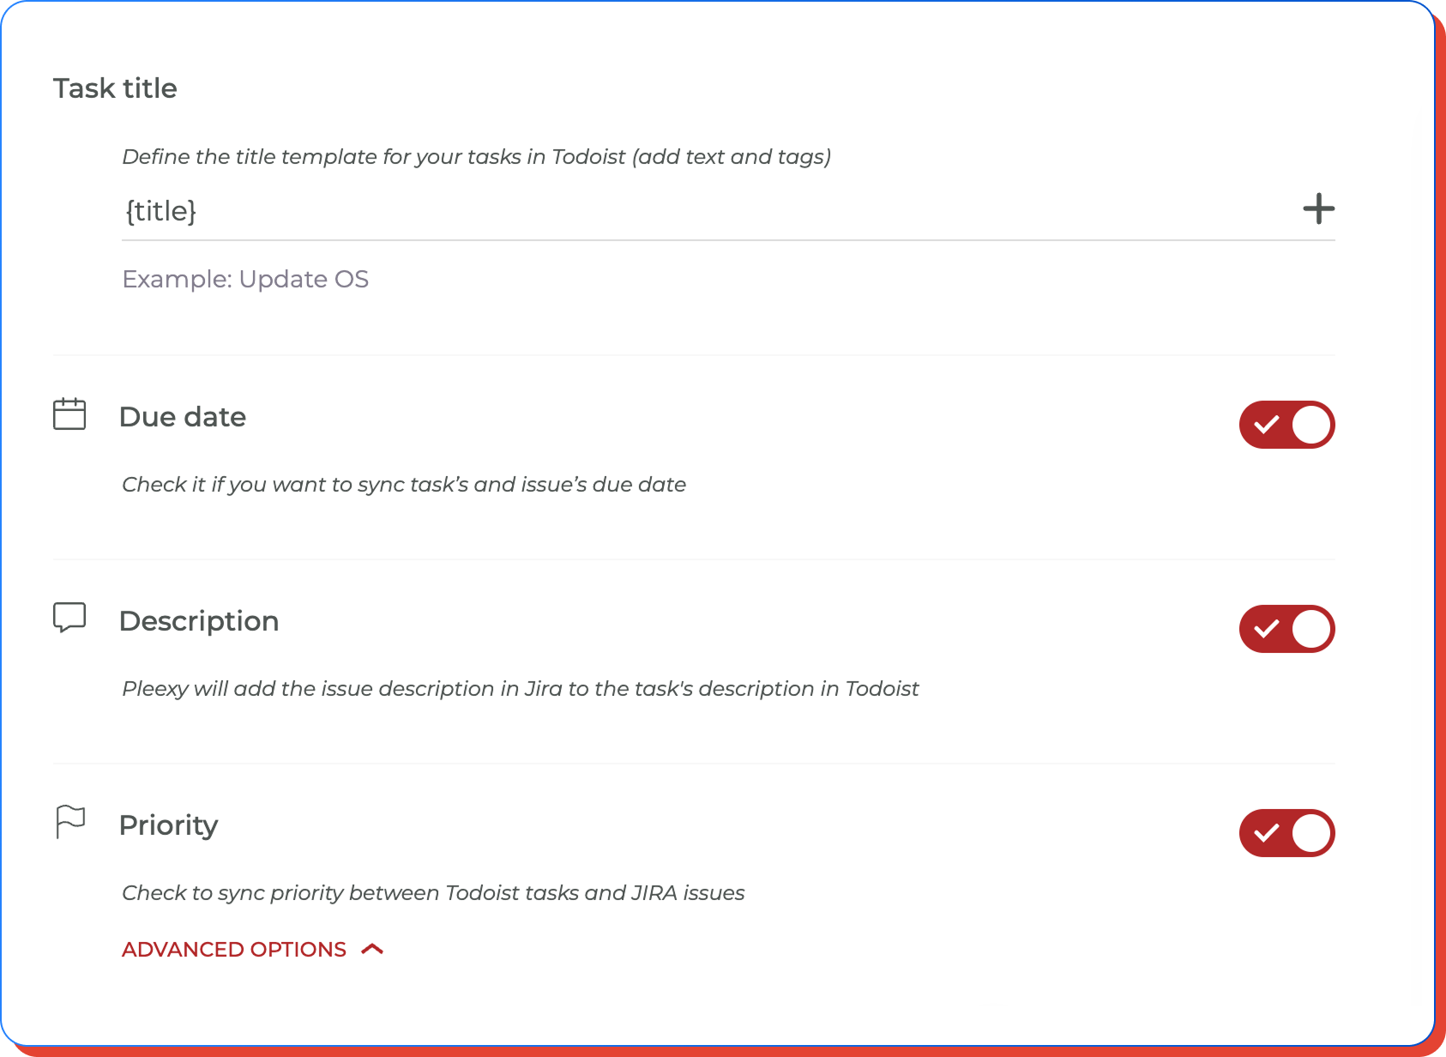Click the Task title heading

click(x=115, y=88)
